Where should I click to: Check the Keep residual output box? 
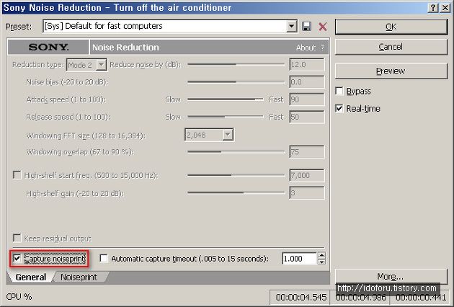17,238
